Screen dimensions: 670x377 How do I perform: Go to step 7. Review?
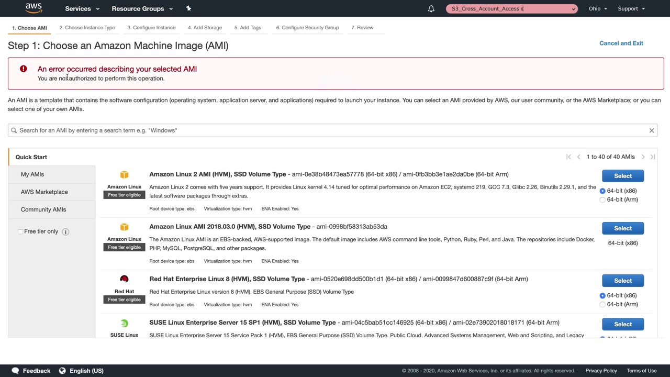[x=362, y=28]
